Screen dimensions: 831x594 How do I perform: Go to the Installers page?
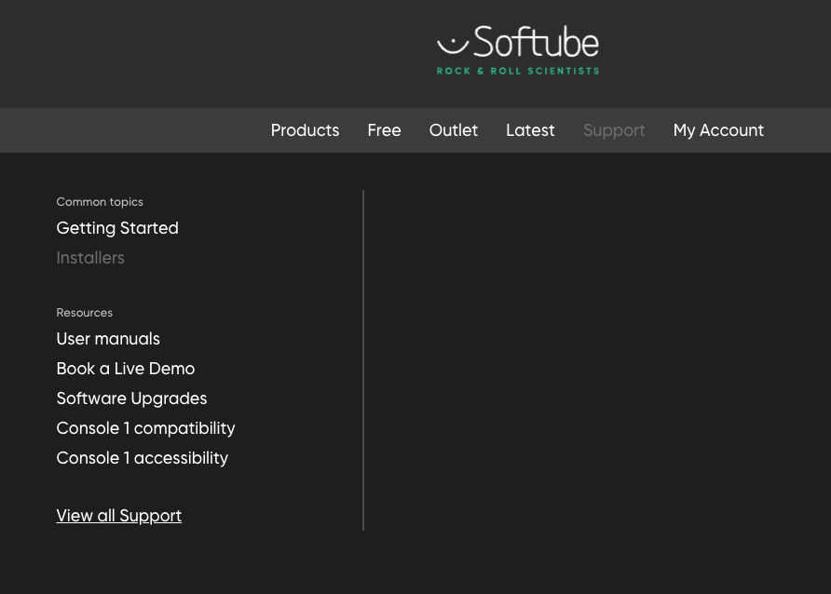tap(90, 258)
